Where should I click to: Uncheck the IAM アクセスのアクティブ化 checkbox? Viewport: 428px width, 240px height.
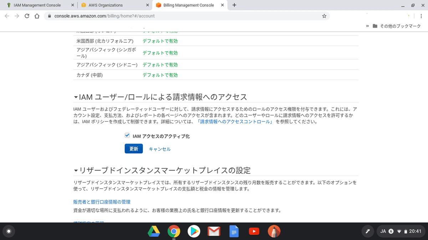[127, 135]
